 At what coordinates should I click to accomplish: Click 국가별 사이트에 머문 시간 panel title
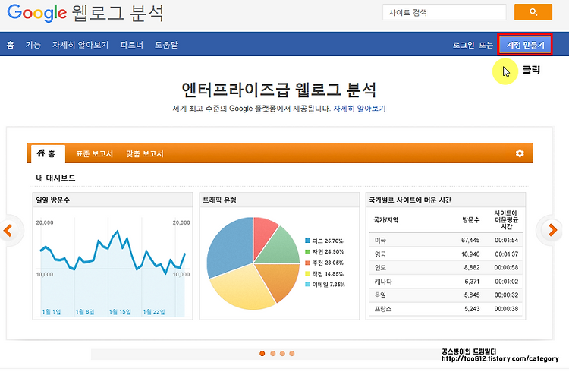point(410,200)
